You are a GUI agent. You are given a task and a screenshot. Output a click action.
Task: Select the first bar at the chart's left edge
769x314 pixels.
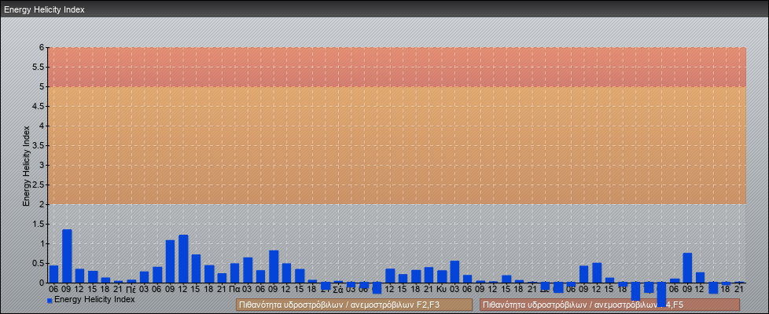pos(53,274)
